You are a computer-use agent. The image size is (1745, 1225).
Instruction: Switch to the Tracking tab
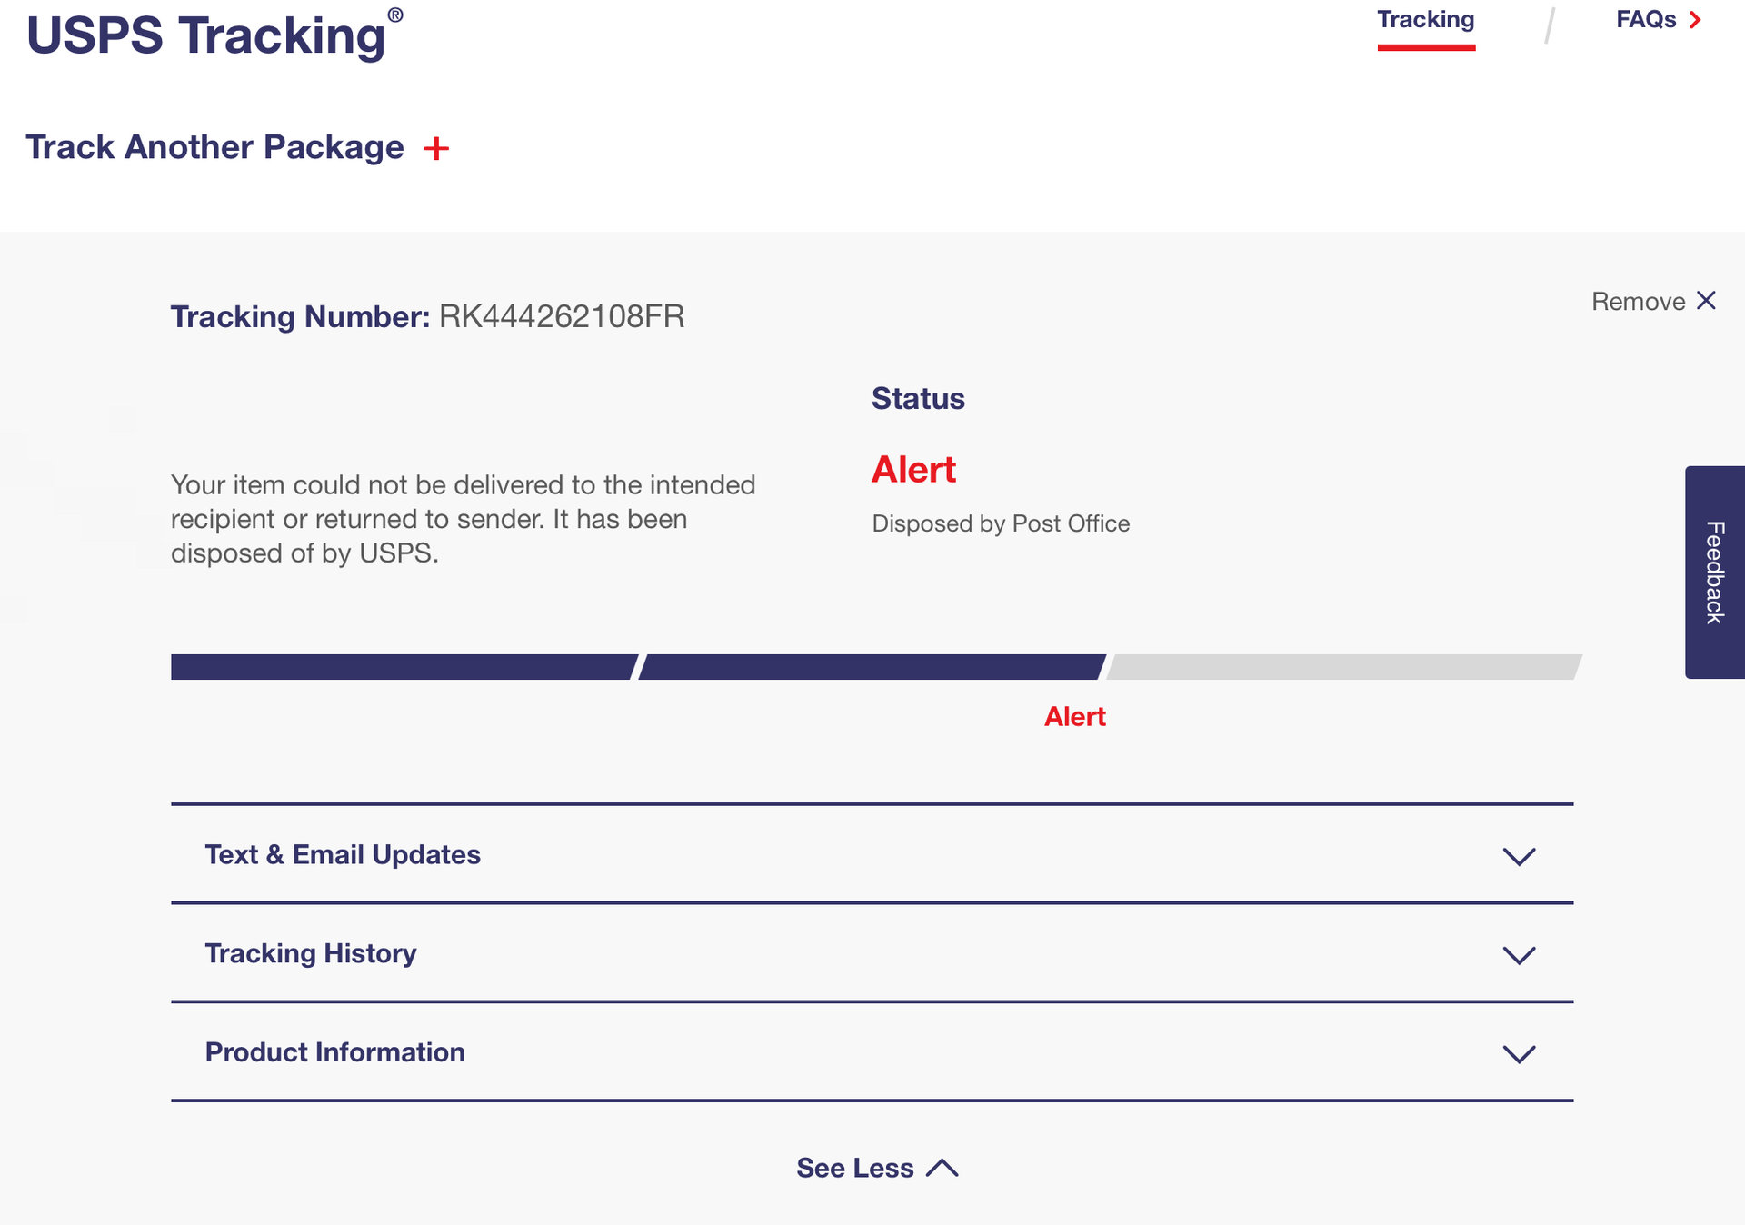pyautogui.click(x=1425, y=20)
